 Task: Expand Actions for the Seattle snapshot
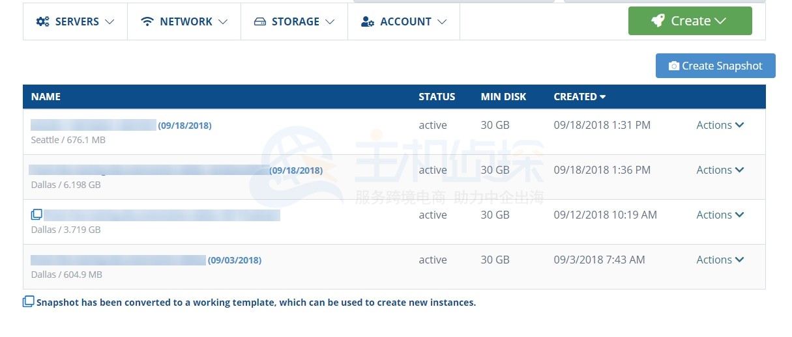point(720,125)
